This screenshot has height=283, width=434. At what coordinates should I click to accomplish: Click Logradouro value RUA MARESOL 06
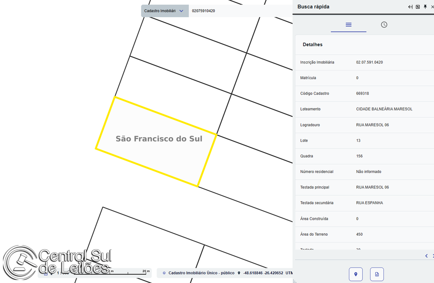pos(372,125)
